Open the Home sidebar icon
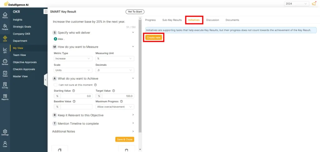320x152 pixels. click(5, 15)
